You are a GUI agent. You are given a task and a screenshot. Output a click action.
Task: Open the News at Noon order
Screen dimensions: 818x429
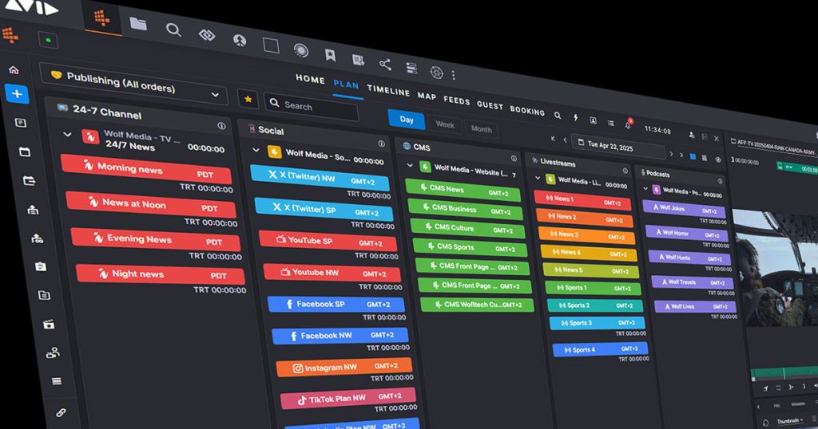coord(151,205)
